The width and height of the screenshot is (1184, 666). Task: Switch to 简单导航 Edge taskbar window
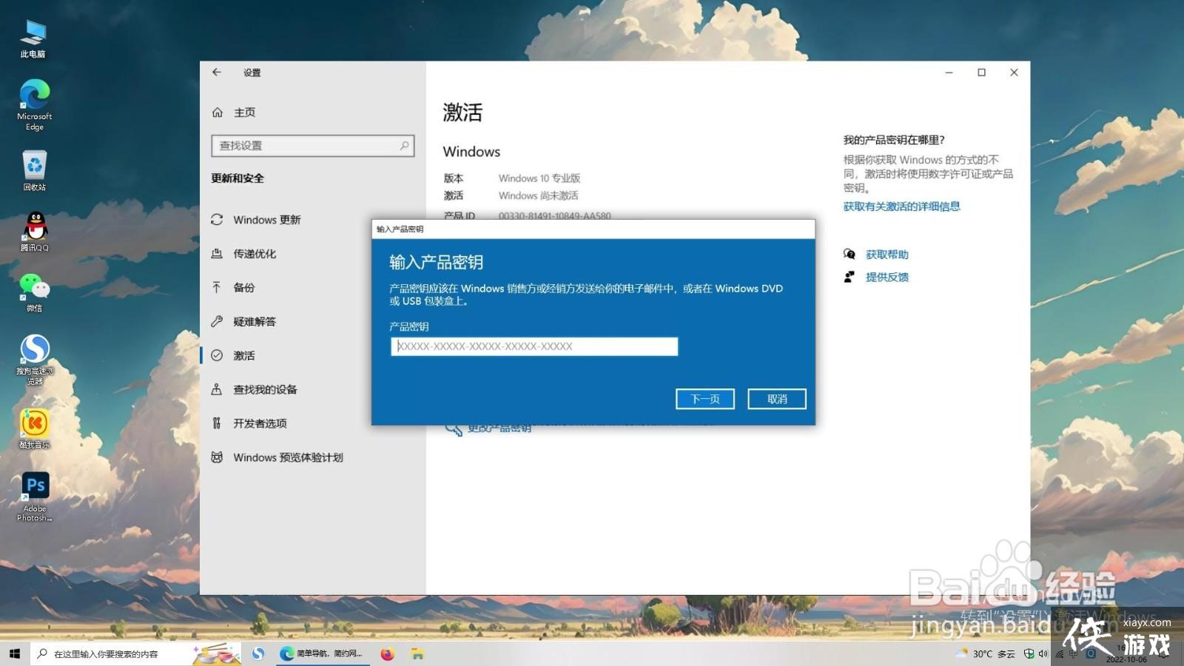pos(322,654)
